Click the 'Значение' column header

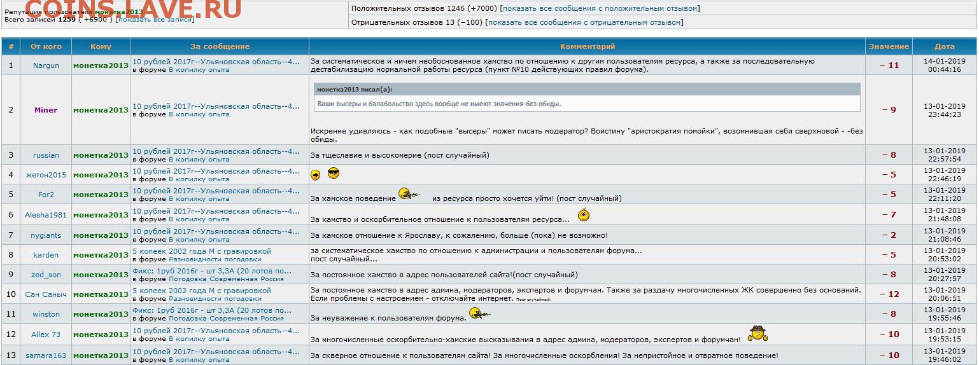(x=889, y=46)
